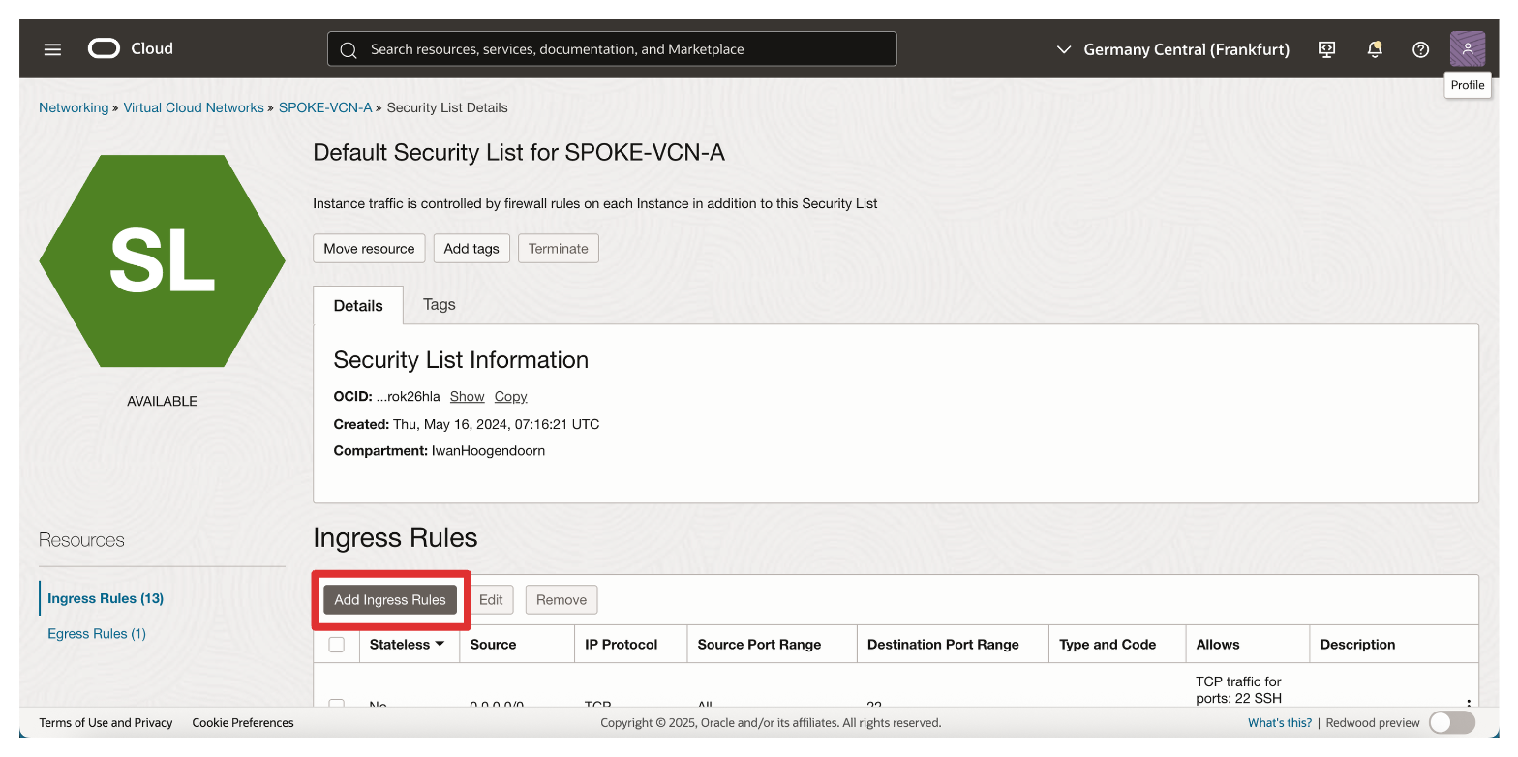Open the SPOKE-VCN-A breadcrumb link

click(x=325, y=107)
